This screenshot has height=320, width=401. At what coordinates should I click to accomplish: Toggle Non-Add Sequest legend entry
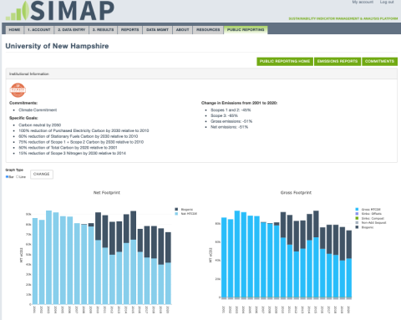(371, 223)
